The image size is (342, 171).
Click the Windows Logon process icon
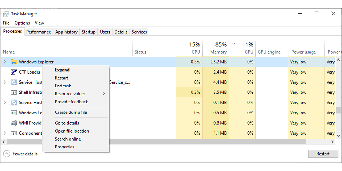(13, 113)
